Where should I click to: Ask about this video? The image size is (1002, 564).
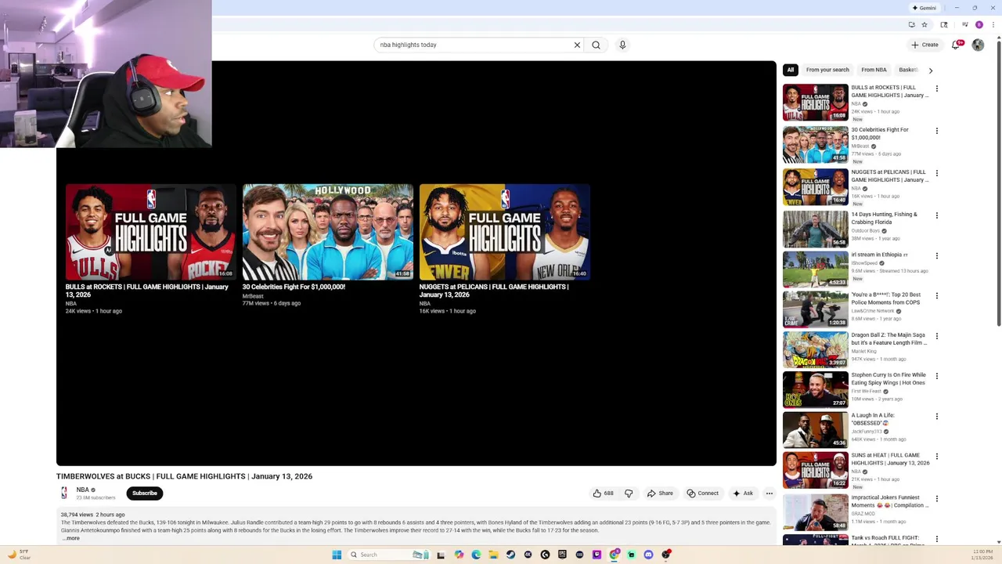point(742,493)
